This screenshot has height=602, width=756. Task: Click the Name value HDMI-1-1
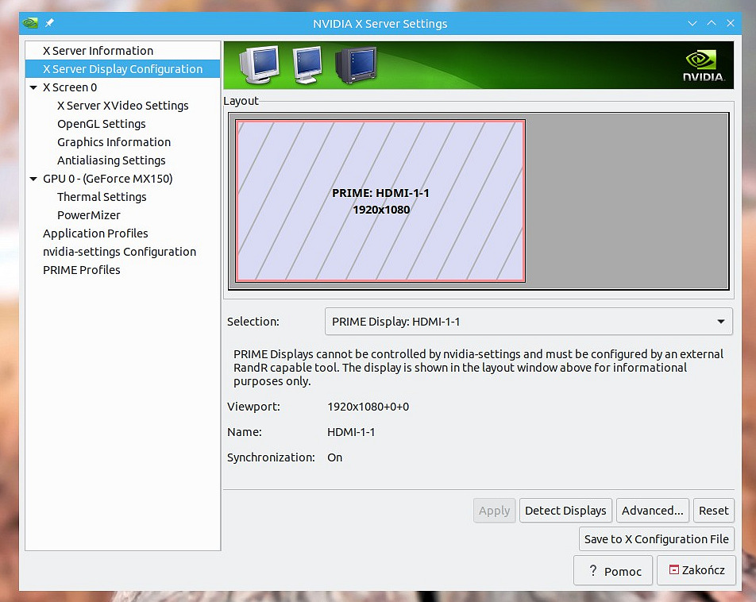click(x=351, y=432)
